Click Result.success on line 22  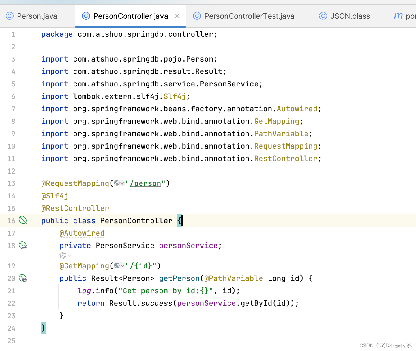pos(141,303)
